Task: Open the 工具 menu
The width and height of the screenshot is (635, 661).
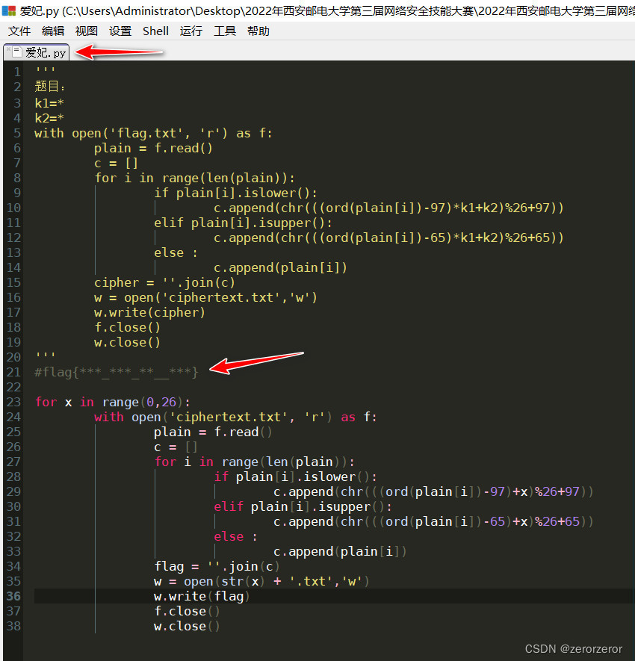Action: (x=225, y=31)
